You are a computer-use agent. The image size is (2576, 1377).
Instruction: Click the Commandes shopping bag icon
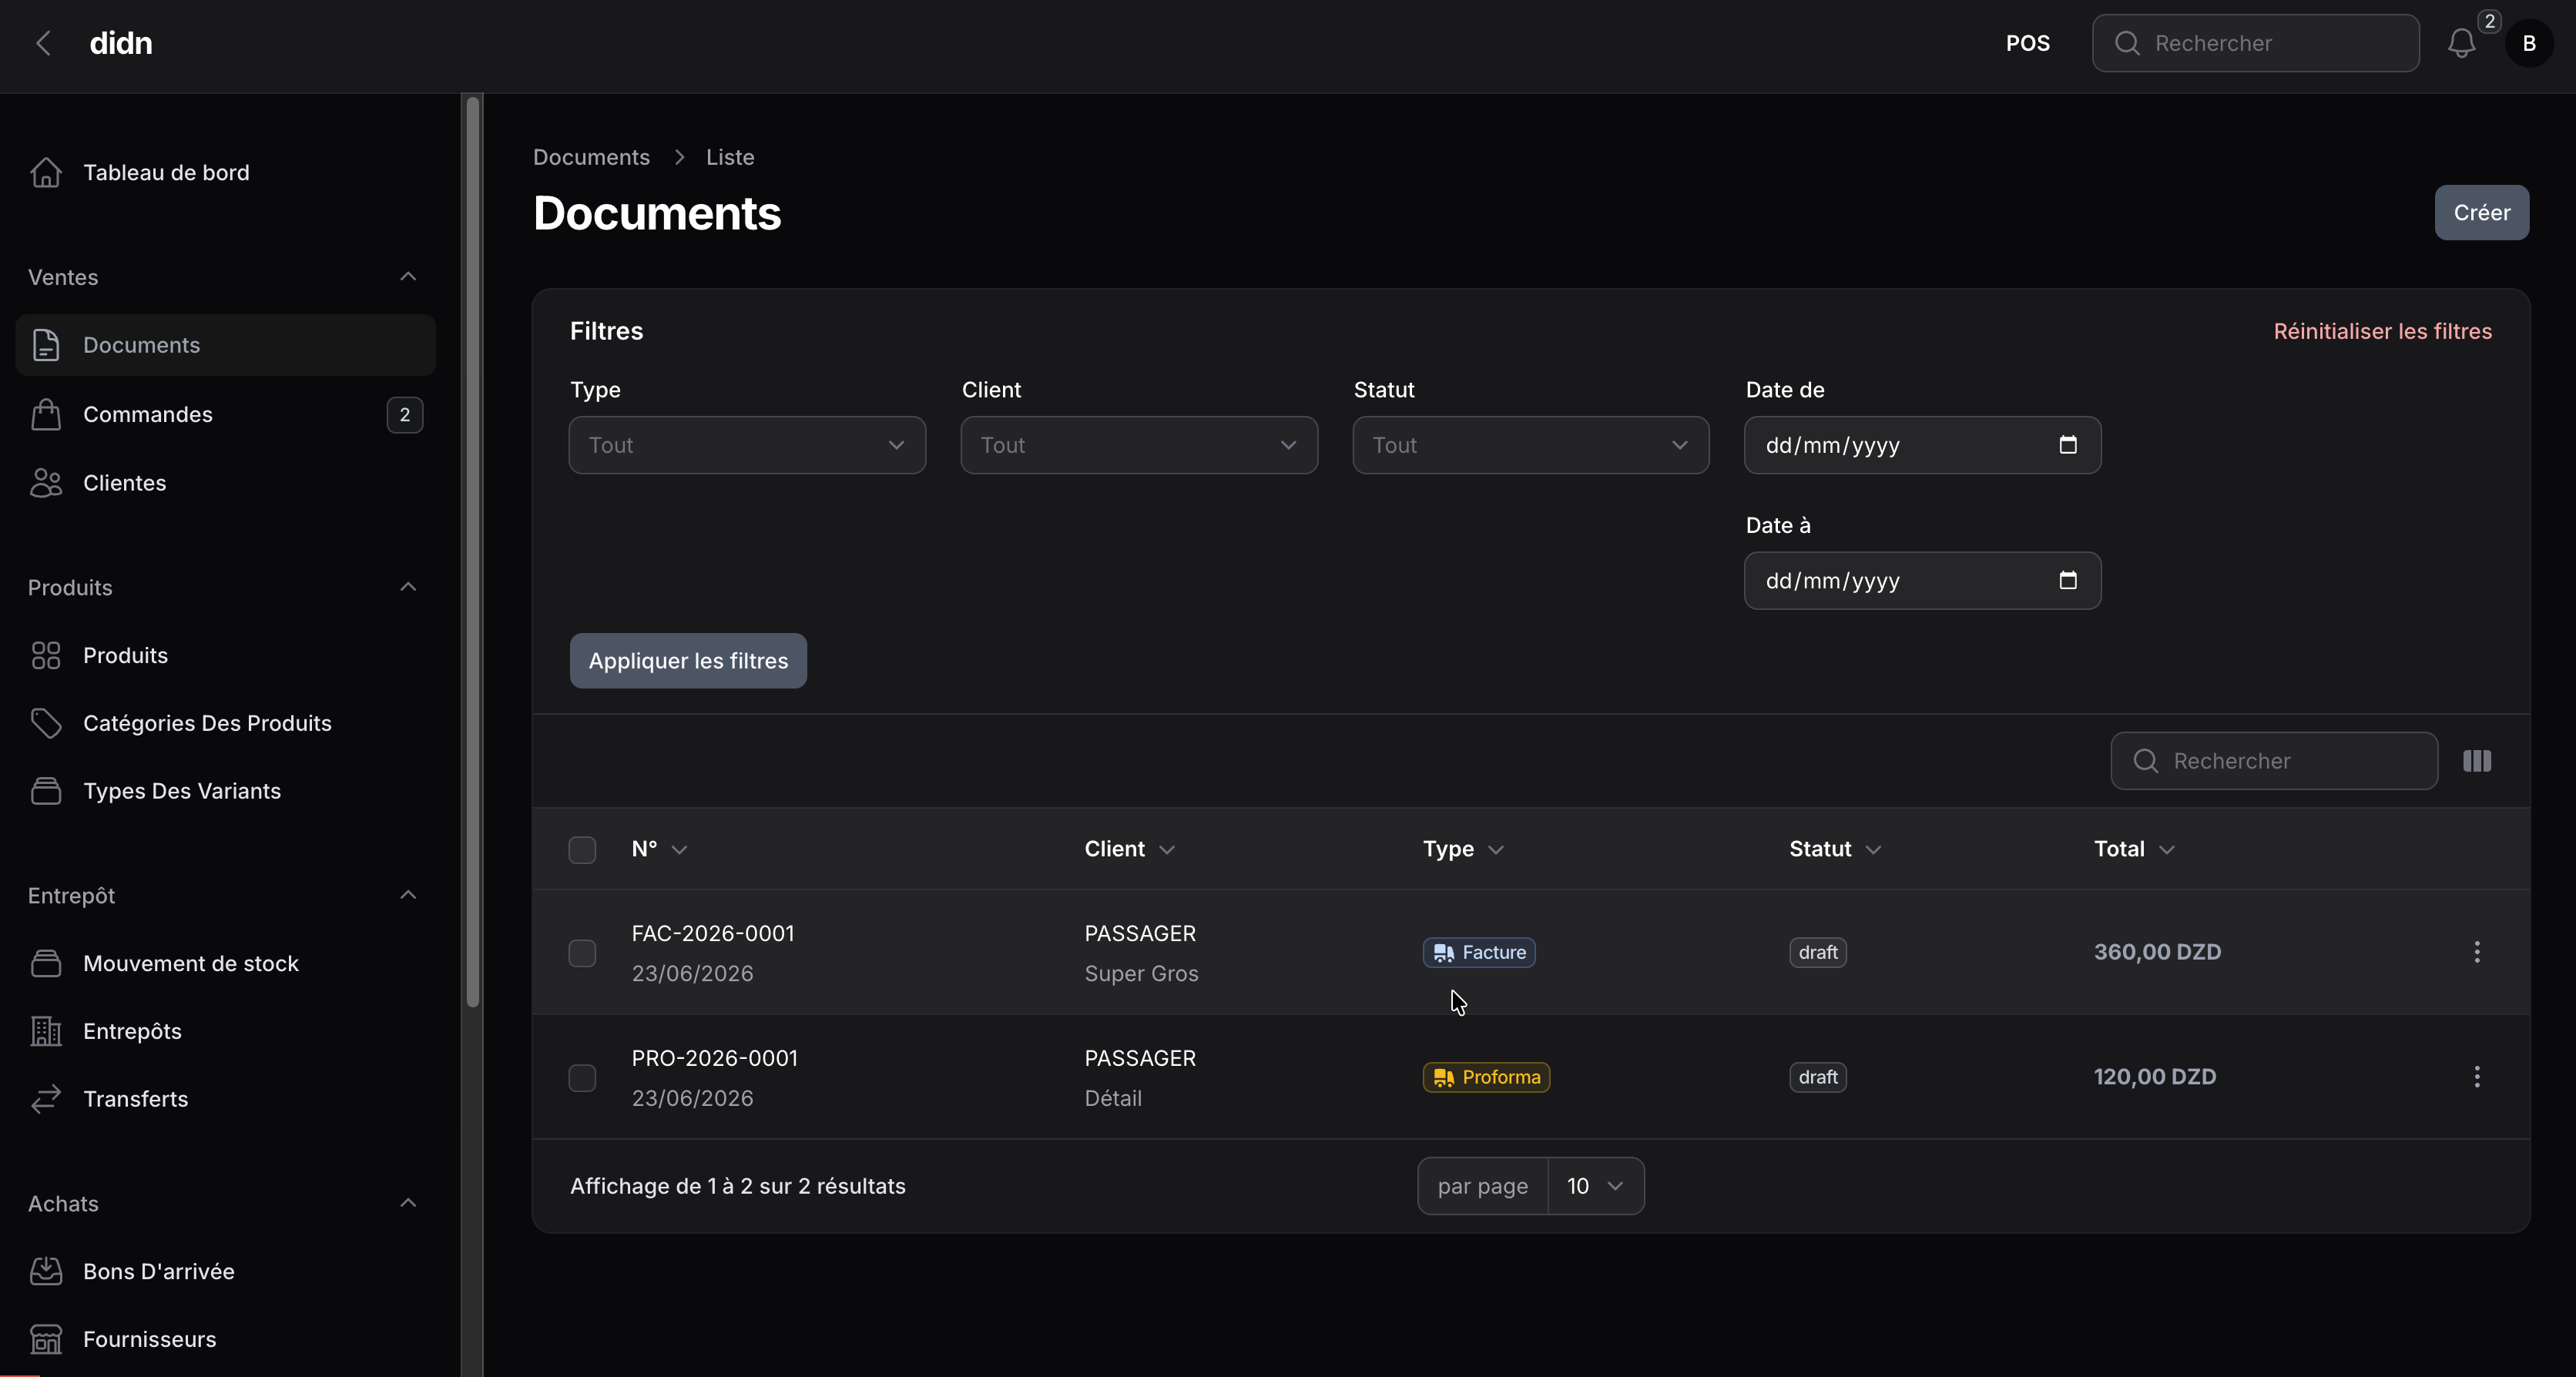tap(46, 414)
